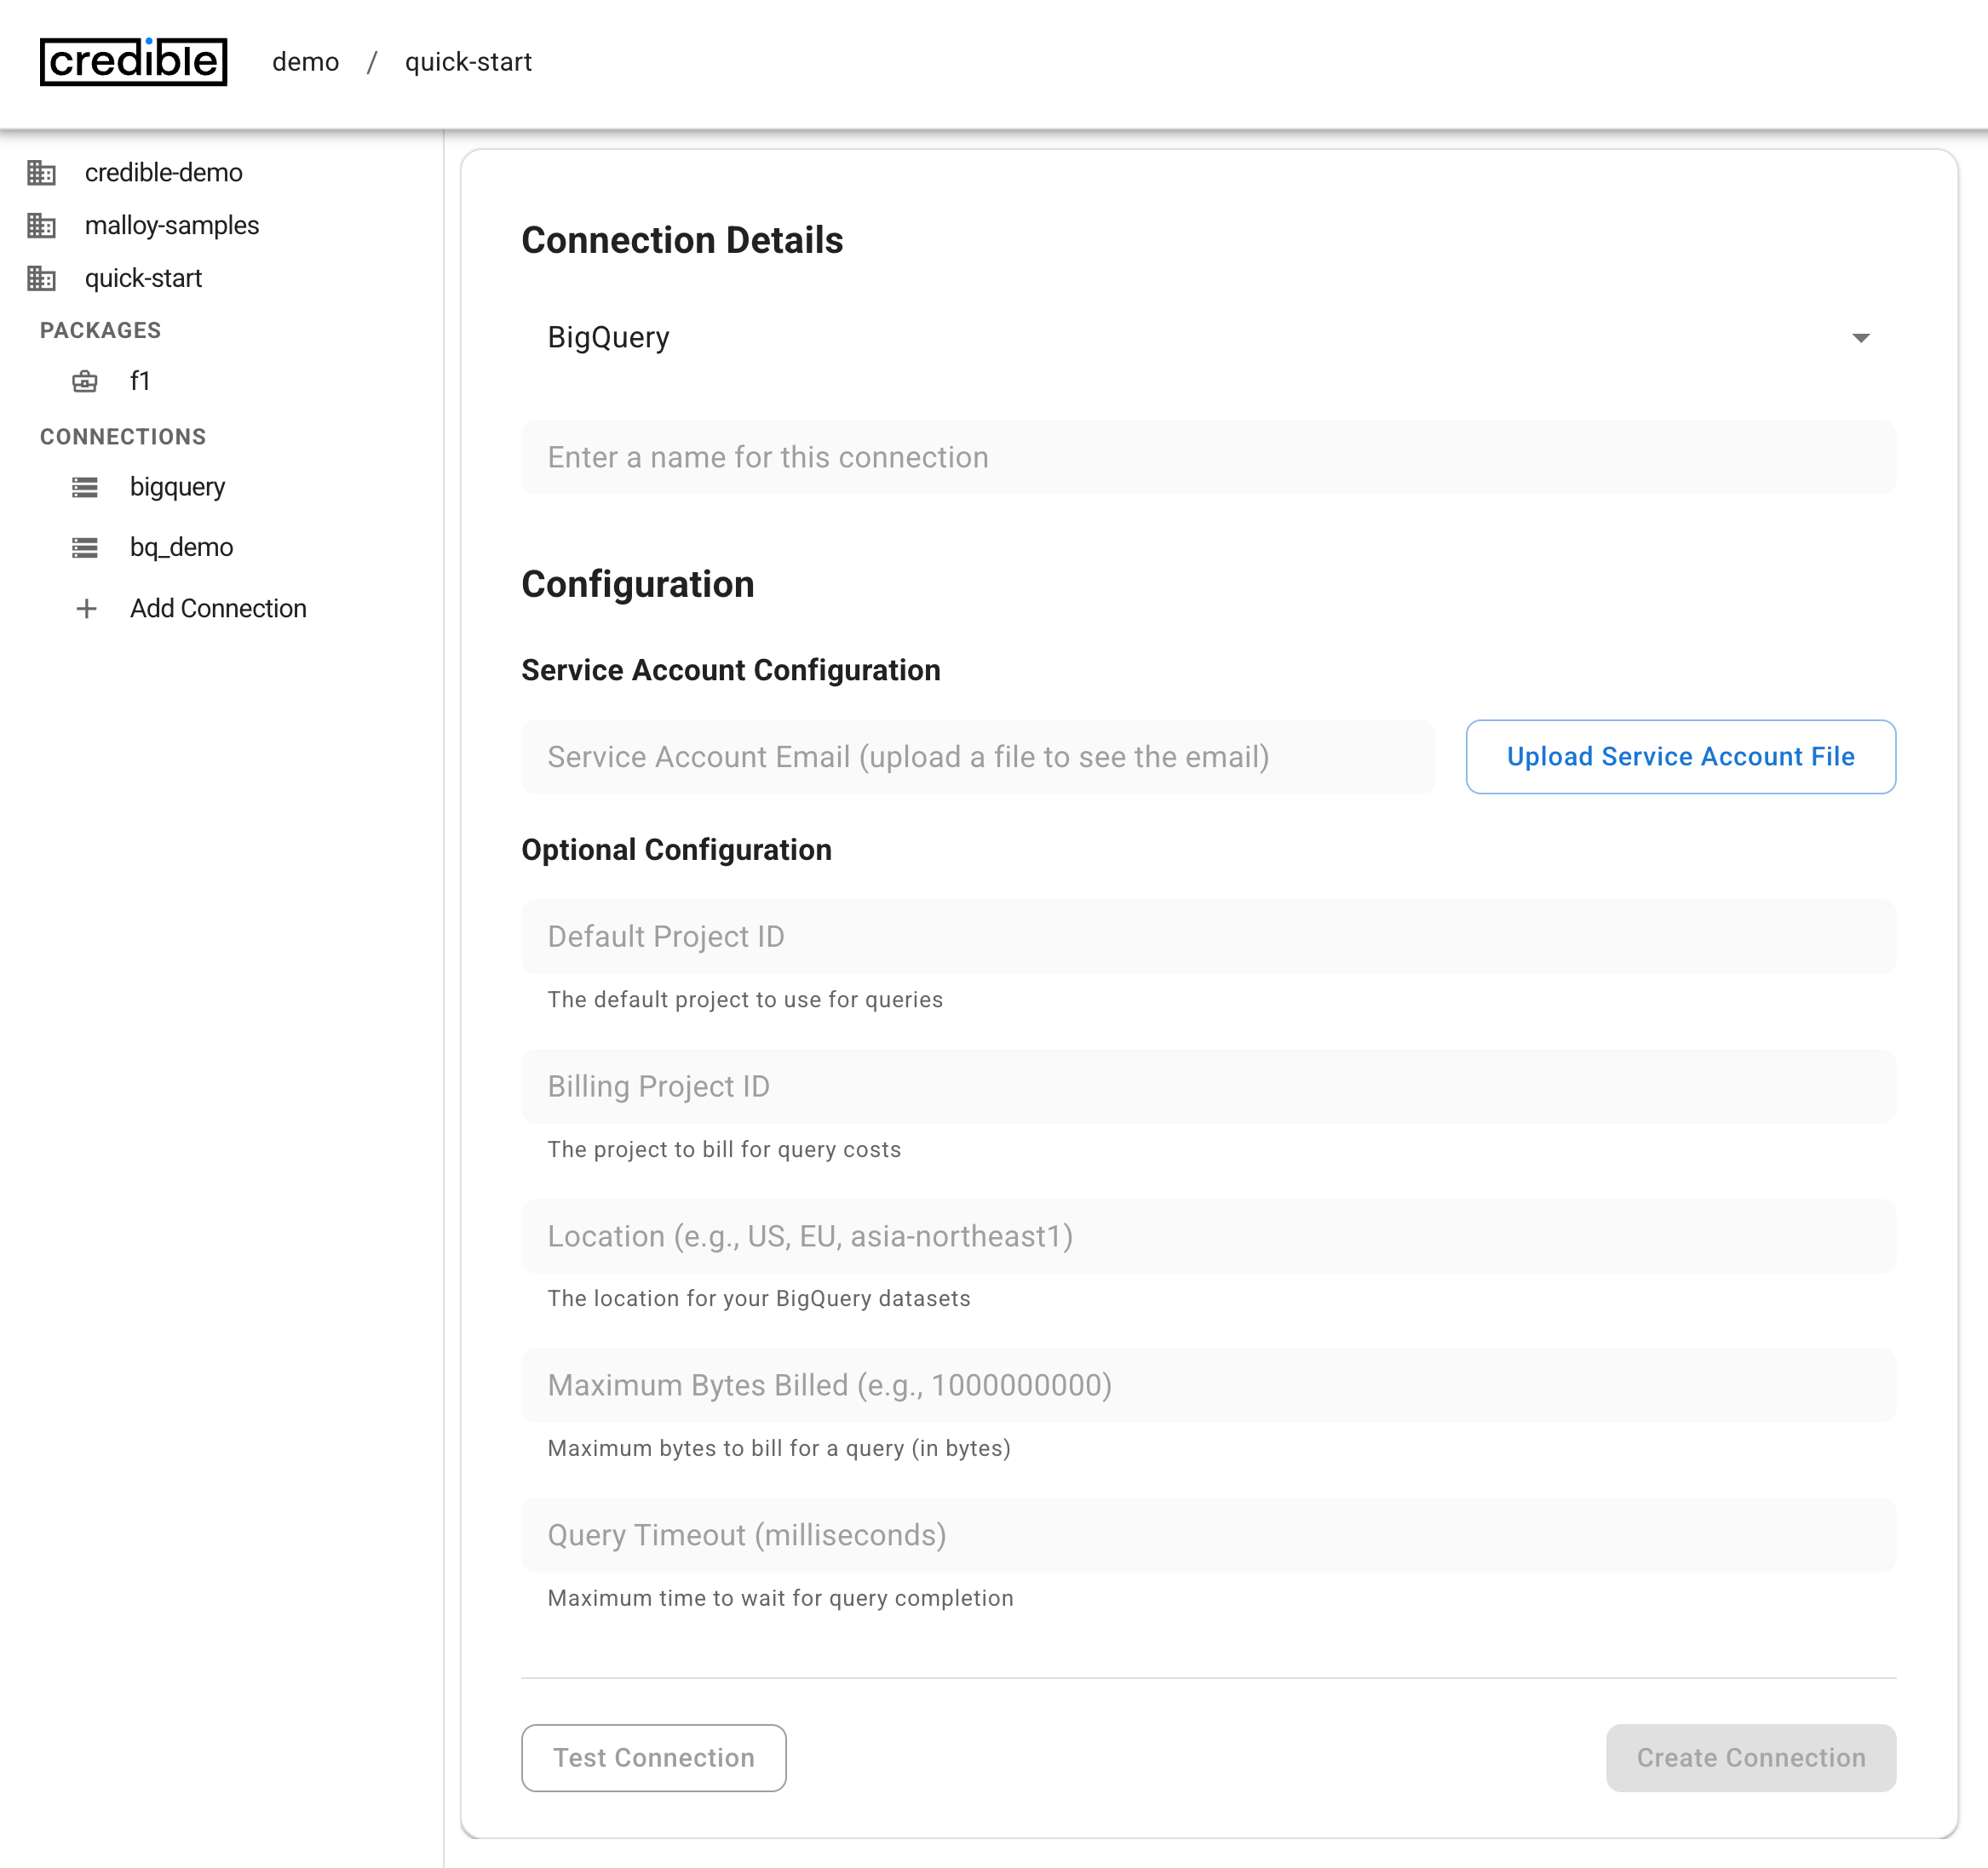Go to demo in the breadcrumb
Viewport: 1988px width, 1868px height.
[305, 62]
